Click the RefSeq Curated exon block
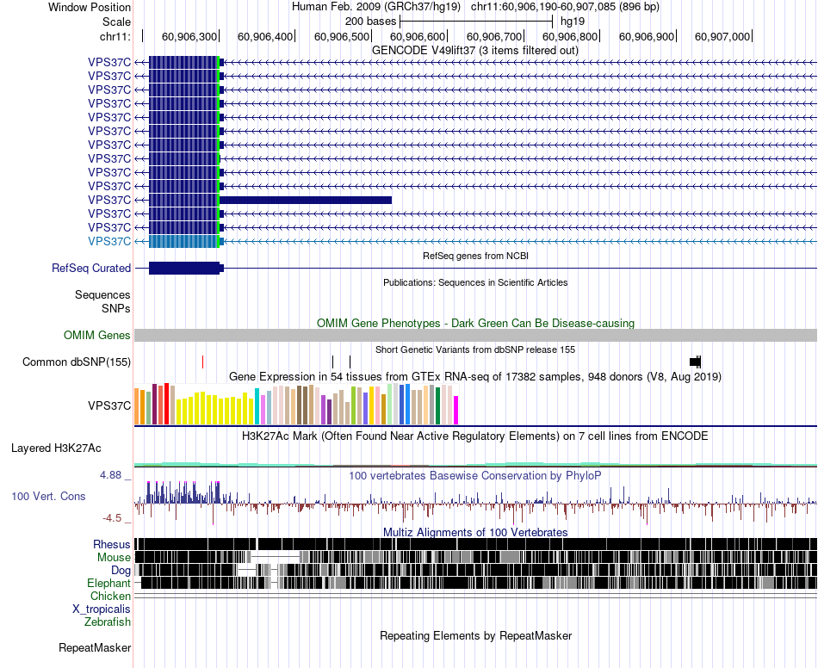The width and height of the screenshot is (818, 668). [184, 268]
